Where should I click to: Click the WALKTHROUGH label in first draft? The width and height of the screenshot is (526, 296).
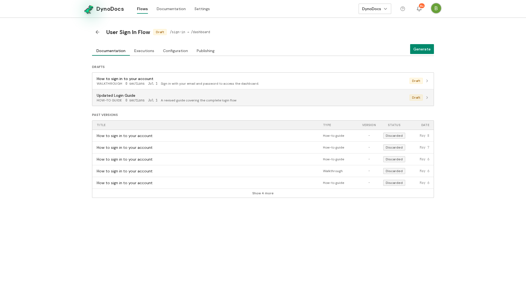point(110,84)
